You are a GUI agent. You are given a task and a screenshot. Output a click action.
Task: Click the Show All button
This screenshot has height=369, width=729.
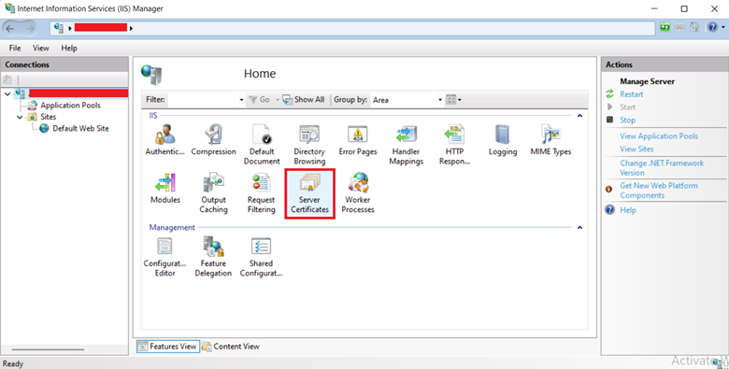pos(304,99)
